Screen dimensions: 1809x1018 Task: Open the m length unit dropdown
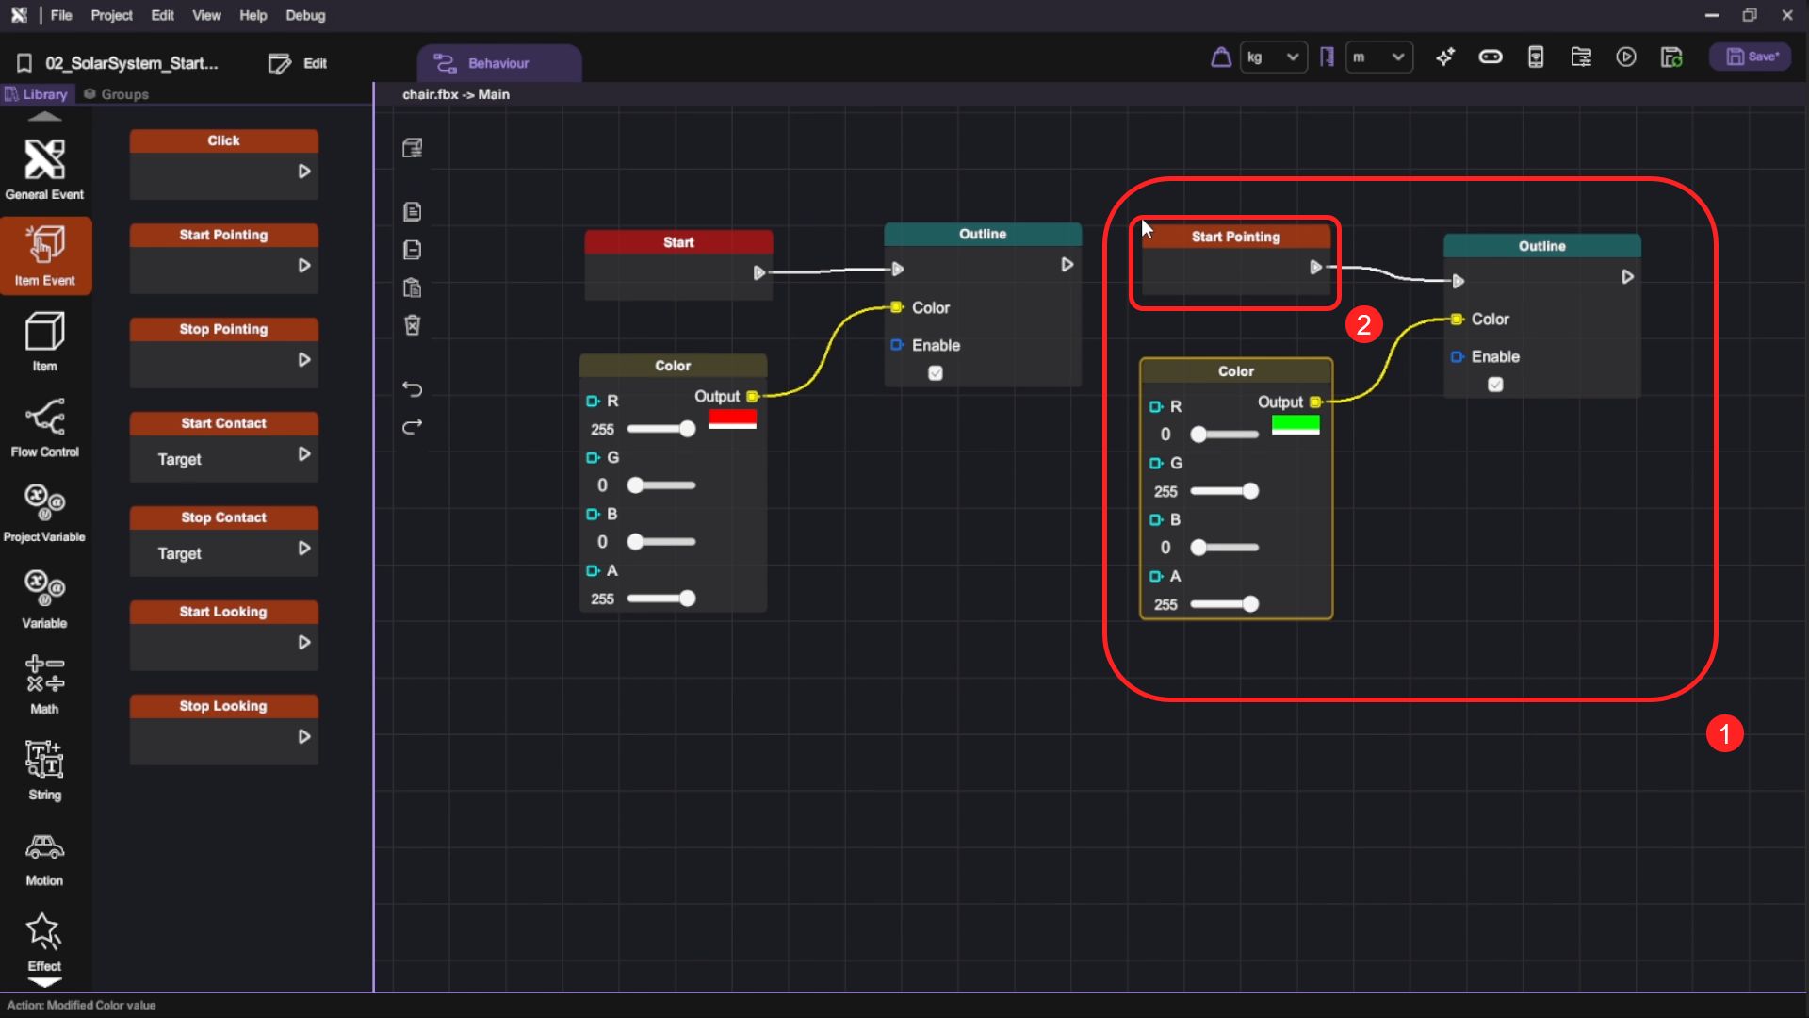point(1378,57)
